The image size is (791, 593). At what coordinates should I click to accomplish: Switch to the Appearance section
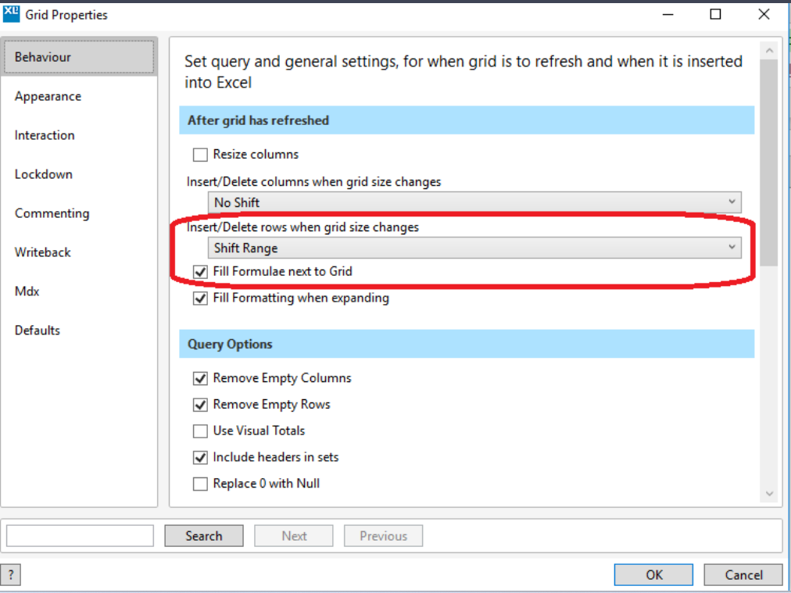[x=48, y=96]
